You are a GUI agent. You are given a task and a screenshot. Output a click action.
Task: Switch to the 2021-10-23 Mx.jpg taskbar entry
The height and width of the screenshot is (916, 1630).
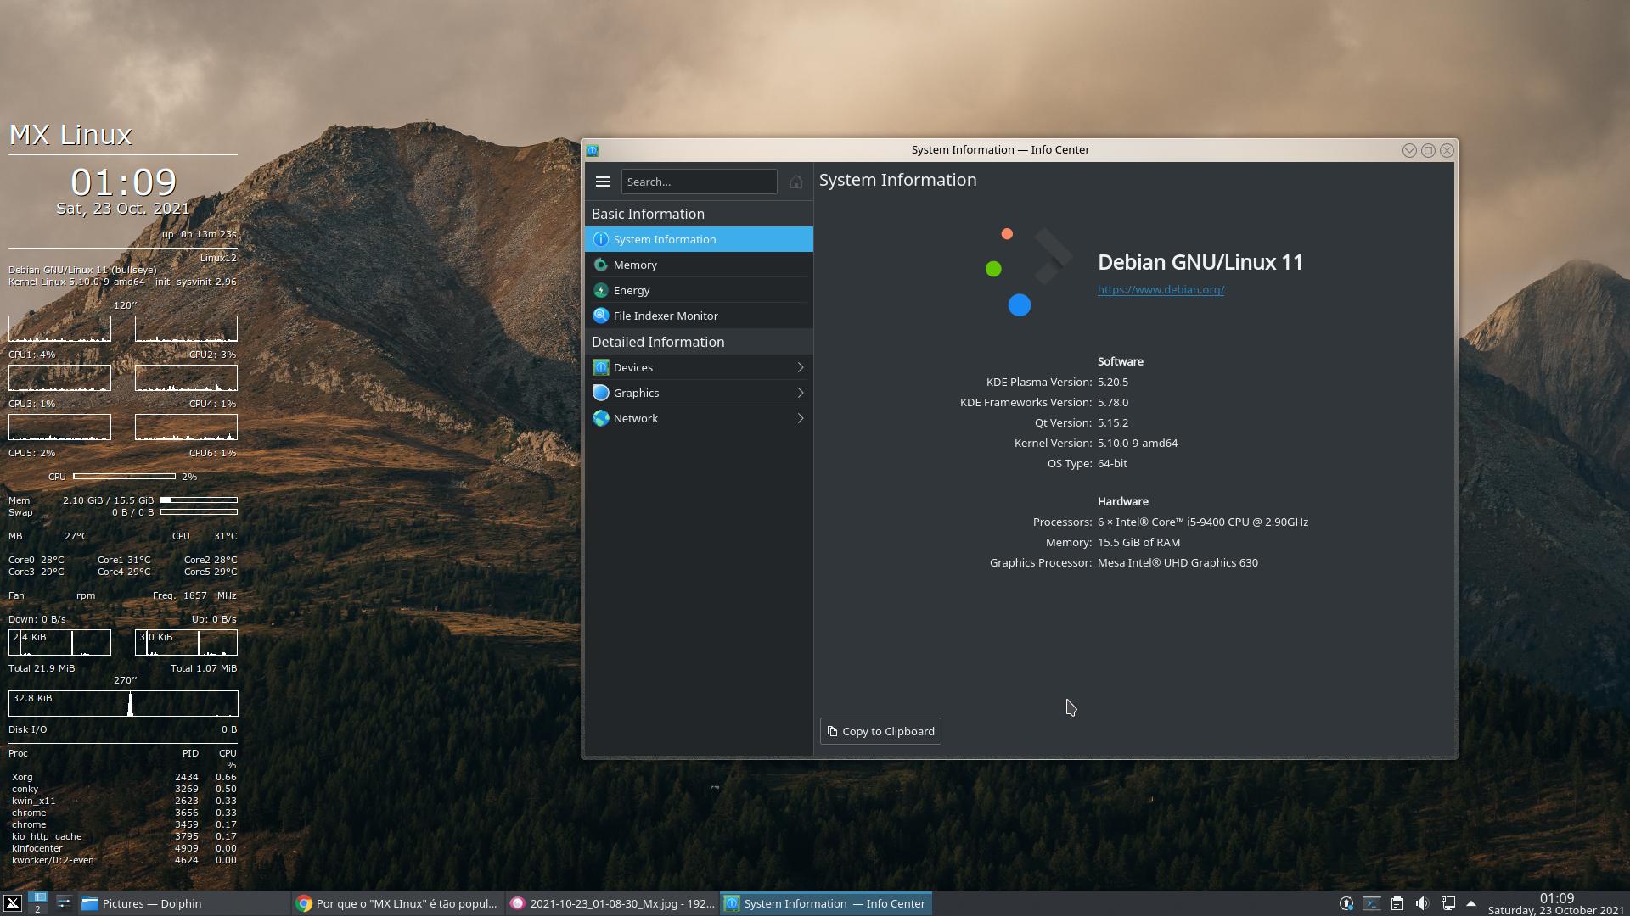612,903
